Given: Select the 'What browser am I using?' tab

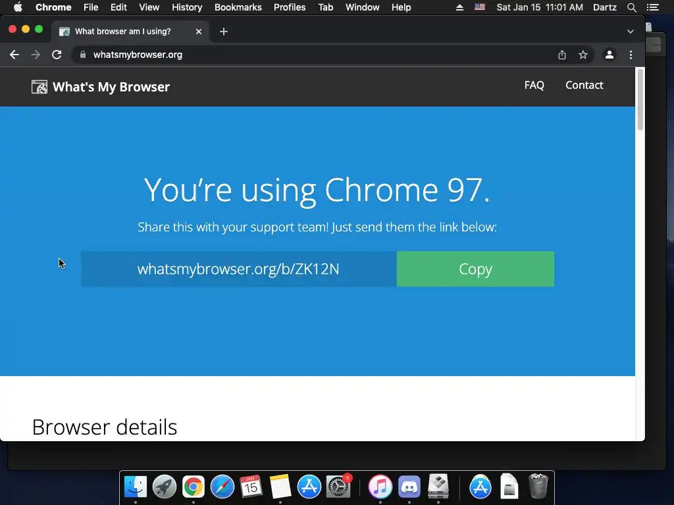Looking at the screenshot, I should tap(130, 32).
